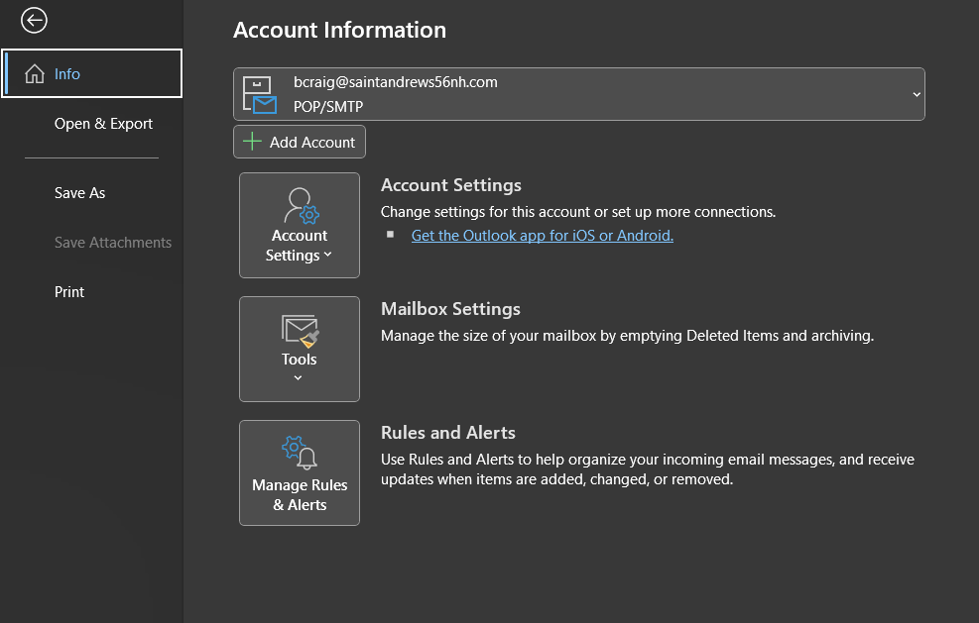Select the Save Attachments menu item

coord(112,243)
